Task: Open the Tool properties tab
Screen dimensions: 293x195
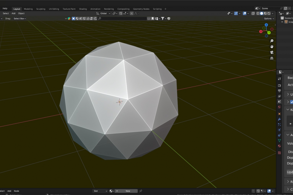Action: click(x=279, y=79)
